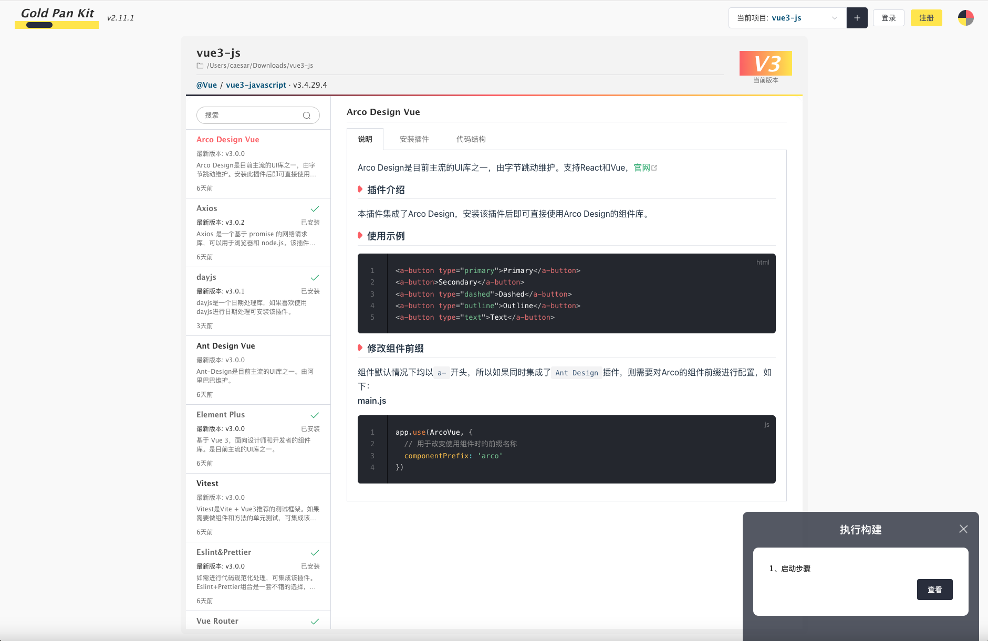Select the Ant Design Vue plugin

pos(258,370)
